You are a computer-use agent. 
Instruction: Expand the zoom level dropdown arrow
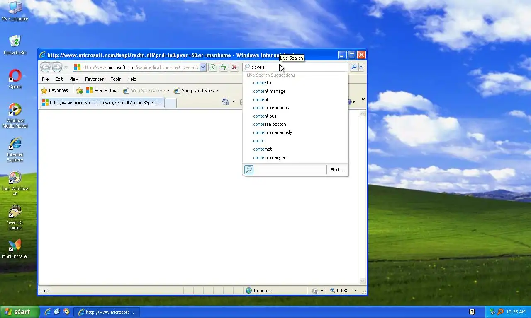coord(356,291)
